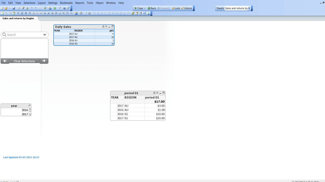
Task: Click REGION header in Daily Sales table
Action: 84,31
